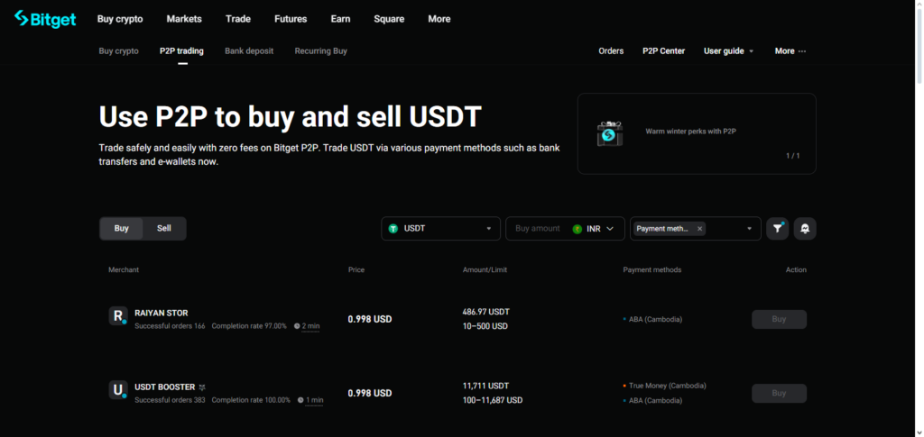Open the More menu in top navigation

coord(439,19)
